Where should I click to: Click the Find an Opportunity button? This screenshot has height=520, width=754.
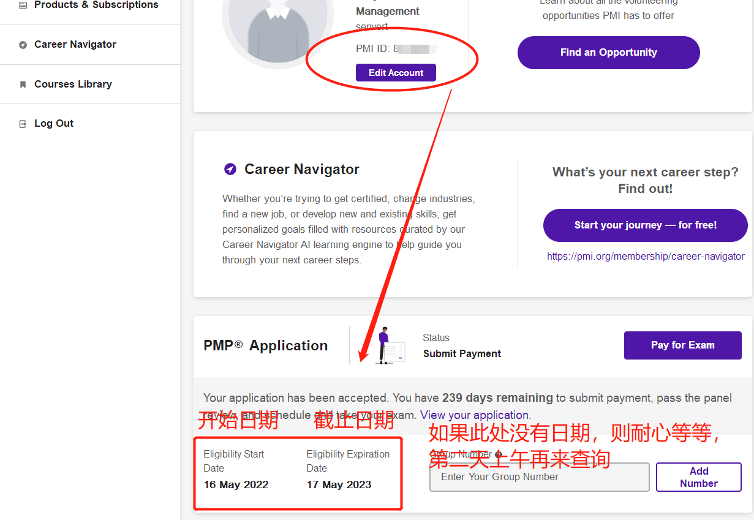point(608,53)
